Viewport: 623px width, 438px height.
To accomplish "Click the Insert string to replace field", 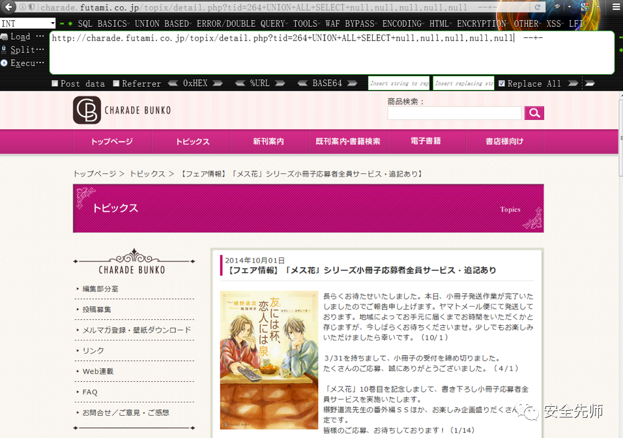I will coord(399,83).
